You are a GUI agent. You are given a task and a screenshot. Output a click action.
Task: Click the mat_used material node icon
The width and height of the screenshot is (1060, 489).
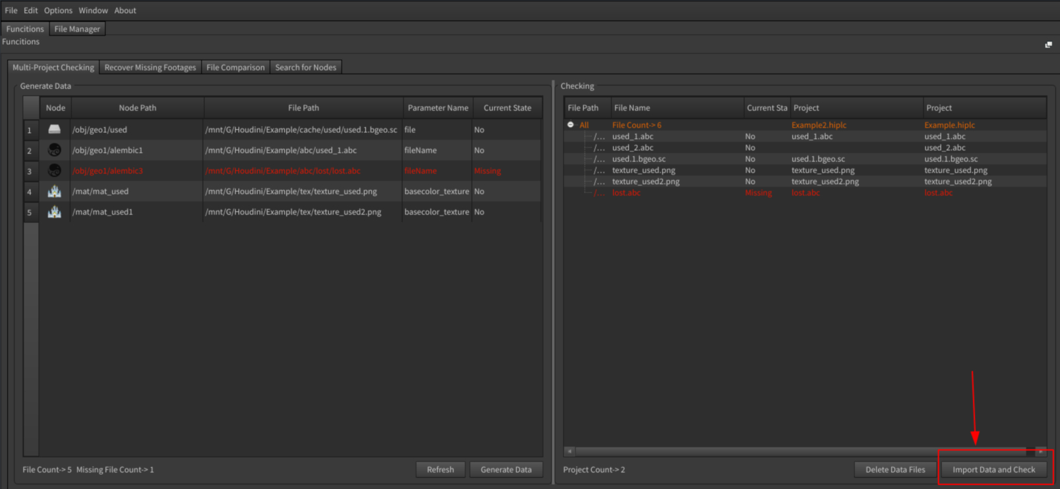point(55,192)
